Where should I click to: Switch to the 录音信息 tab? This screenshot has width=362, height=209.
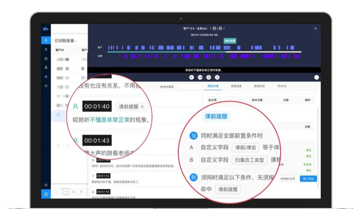coord(236,86)
